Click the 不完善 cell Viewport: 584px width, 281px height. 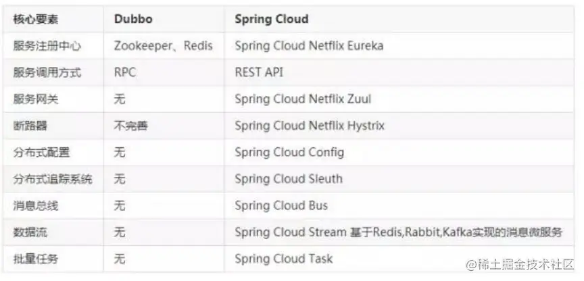coord(130,126)
